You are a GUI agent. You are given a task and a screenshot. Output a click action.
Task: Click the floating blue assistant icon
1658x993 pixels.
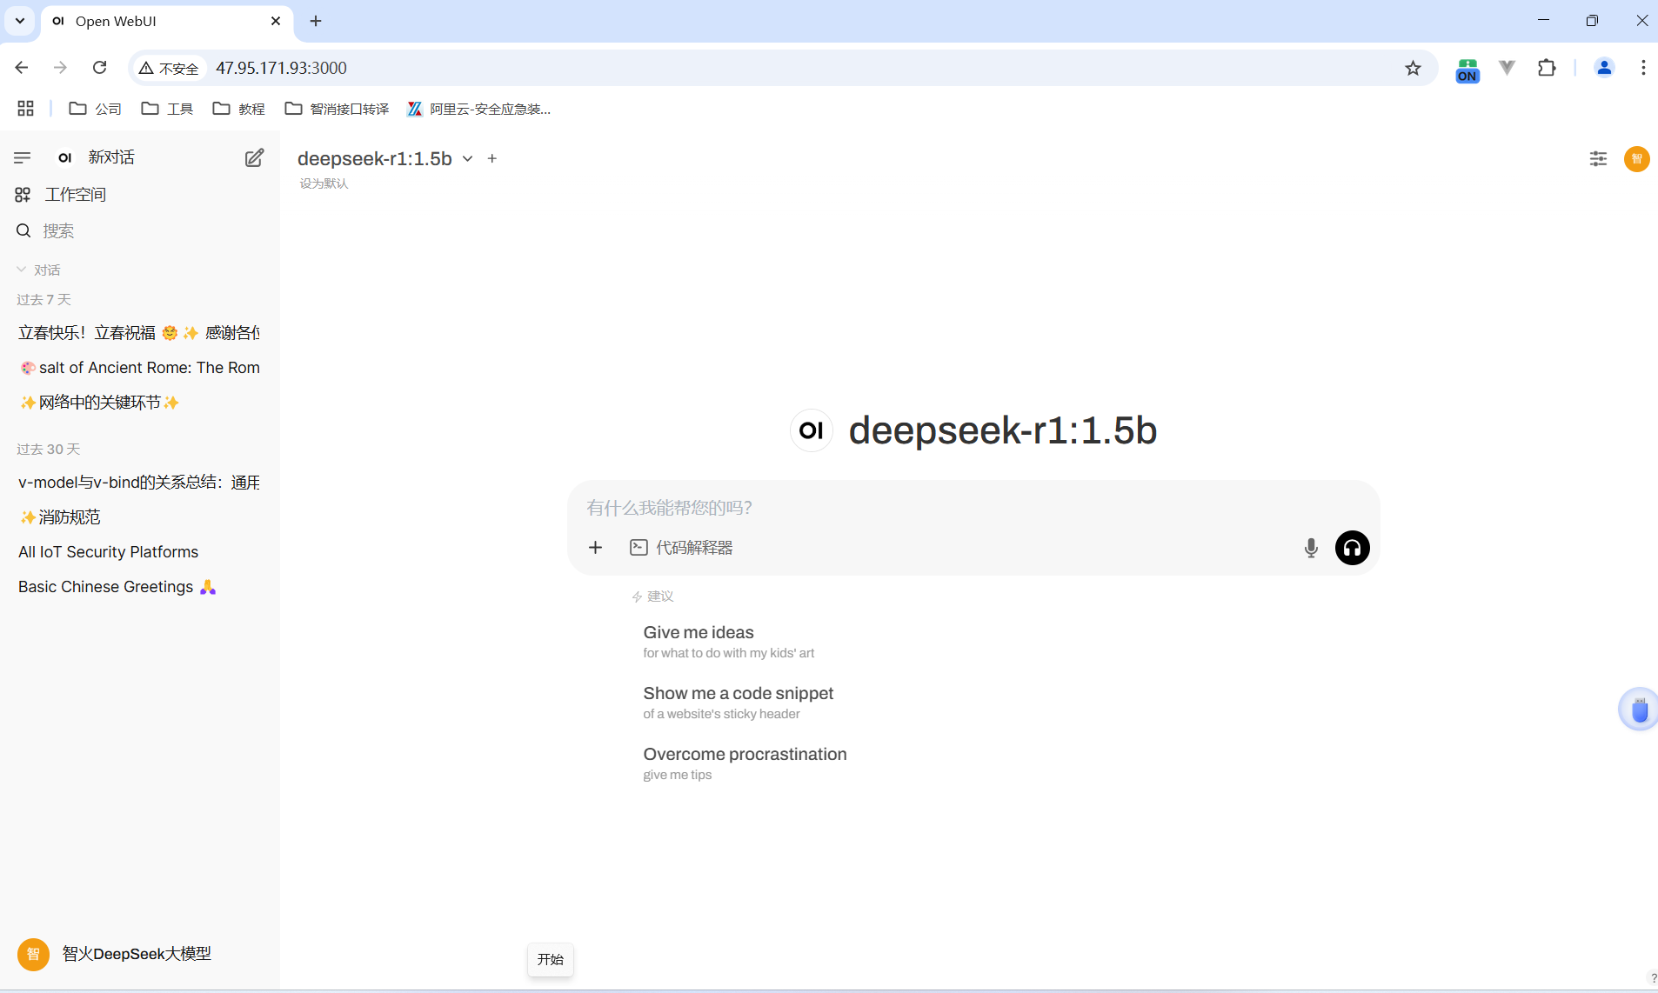point(1639,710)
